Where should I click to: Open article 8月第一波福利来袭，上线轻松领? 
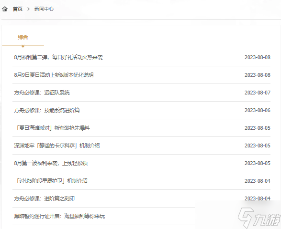pyautogui.click(x=51, y=163)
